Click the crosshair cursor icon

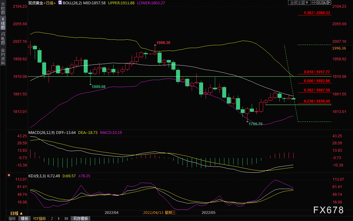point(314,2)
